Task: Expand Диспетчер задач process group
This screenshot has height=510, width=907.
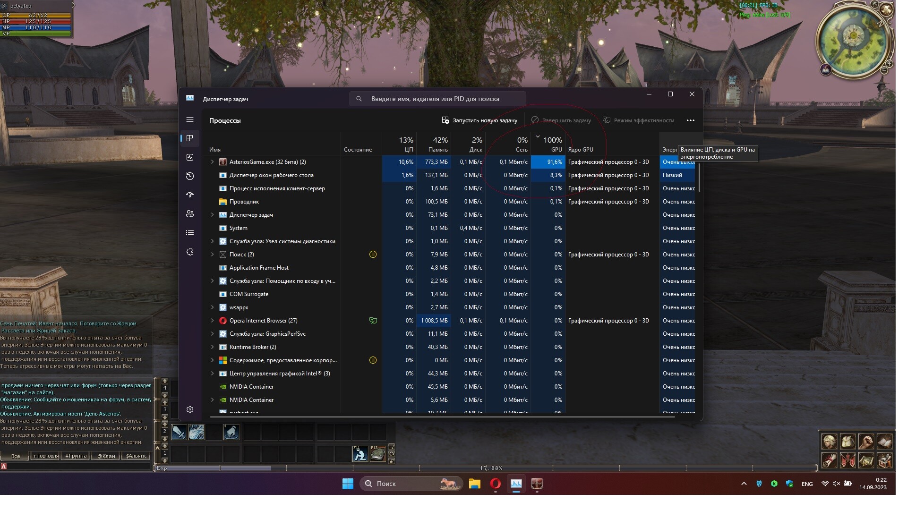Action: pyautogui.click(x=212, y=215)
